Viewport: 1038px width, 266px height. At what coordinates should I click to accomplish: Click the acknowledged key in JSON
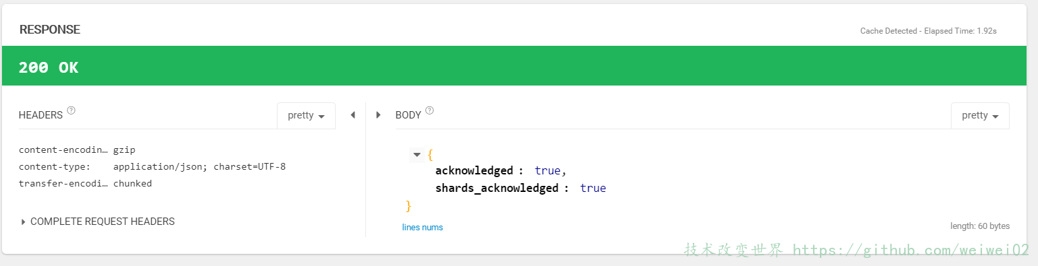(x=474, y=171)
